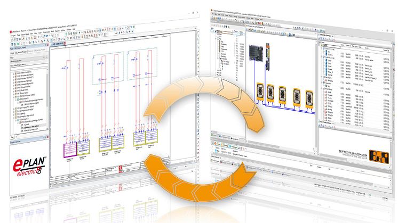Image resolution: width=398 pixels, height=223 pixels.
Task: Select the tall orange-topped module in Automation Studio
Action: coord(267,56)
